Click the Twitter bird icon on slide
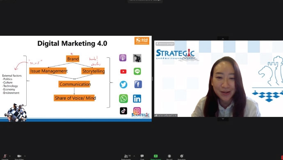The height and width of the screenshot is (160, 283). [x=123, y=85]
